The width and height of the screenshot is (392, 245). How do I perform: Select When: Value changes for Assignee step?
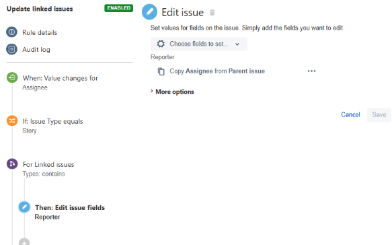click(x=60, y=82)
